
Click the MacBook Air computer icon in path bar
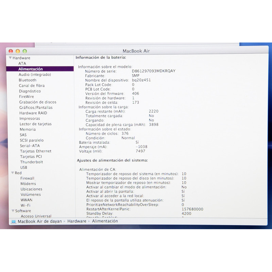click(x=14, y=221)
